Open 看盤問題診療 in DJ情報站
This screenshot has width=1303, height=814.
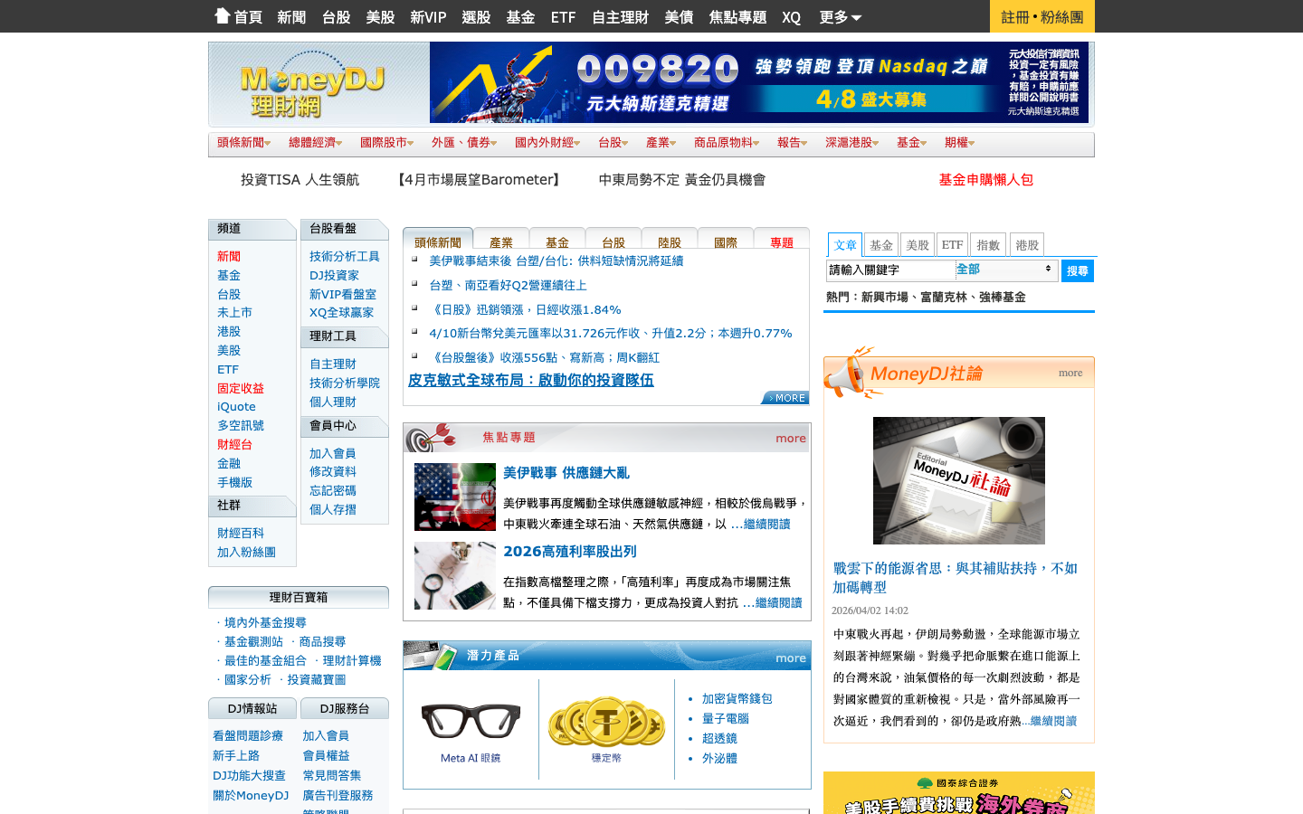pos(248,736)
